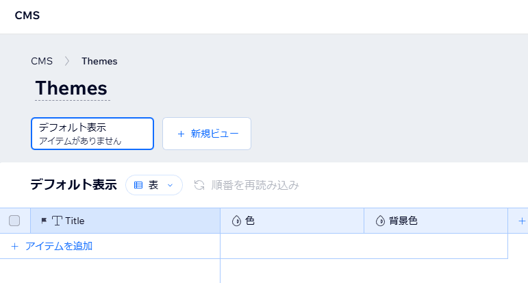This screenshot has width=528, height=283.
Task: Click the color drop icon for 背景色
Action: point(381,221)
